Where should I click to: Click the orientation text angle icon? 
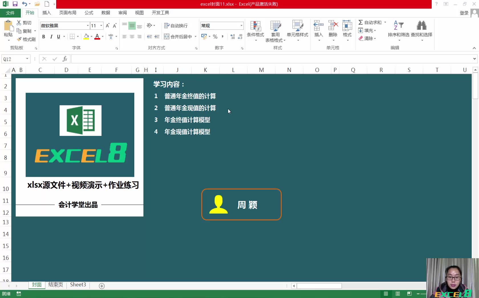tap(149, 26)
